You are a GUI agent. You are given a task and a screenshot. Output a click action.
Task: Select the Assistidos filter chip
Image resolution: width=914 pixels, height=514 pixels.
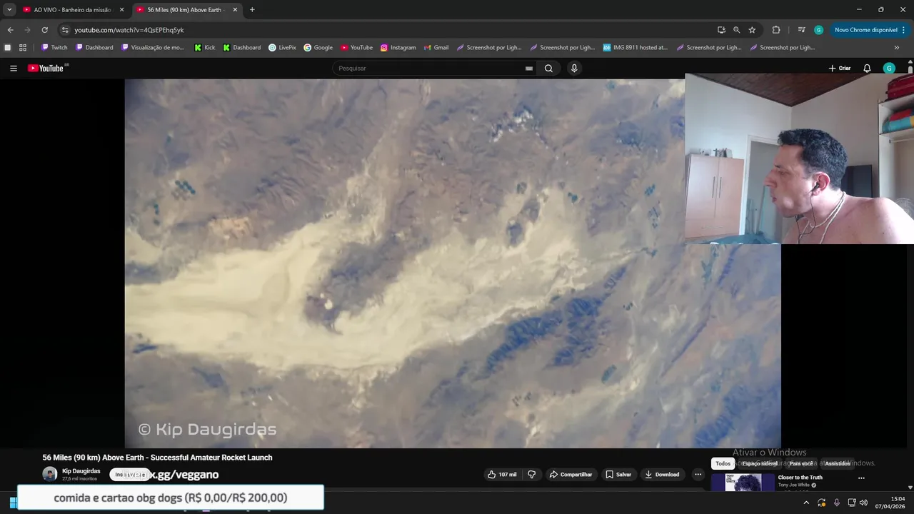(838, 463)
